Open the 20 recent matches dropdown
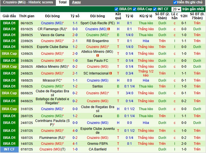 point(176,9)
